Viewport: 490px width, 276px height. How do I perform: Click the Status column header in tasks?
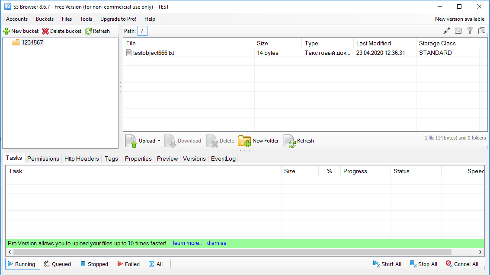pyautogui.click(x=416, y=171)
